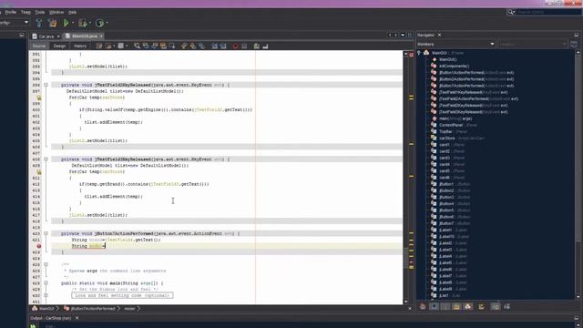Open the Team menu
The width and height of the screenshot is (583, 328).
coord(26,12)
